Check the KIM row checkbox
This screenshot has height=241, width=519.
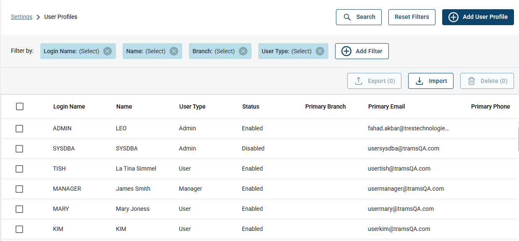pyautogui.click(x=19, y=229)
